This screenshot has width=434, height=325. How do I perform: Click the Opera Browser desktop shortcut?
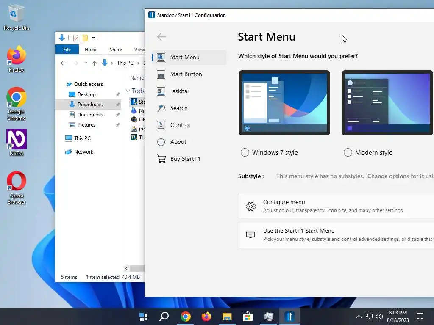(x=17, y=188)
